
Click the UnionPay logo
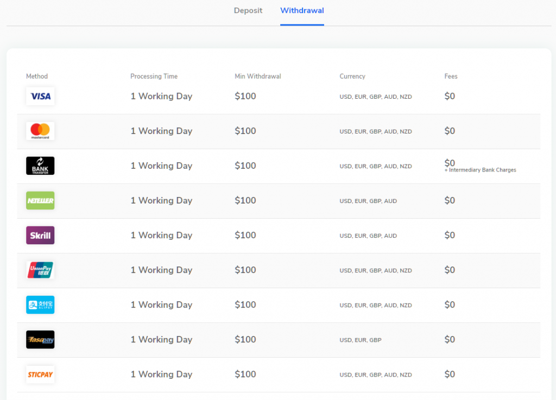click(x=40, y=270)
